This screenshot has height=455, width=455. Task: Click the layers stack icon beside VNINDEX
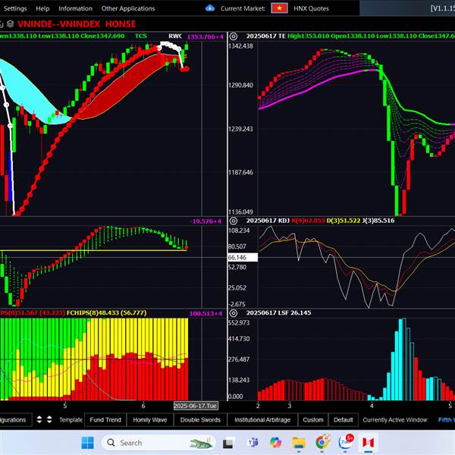tap(10, 24)
